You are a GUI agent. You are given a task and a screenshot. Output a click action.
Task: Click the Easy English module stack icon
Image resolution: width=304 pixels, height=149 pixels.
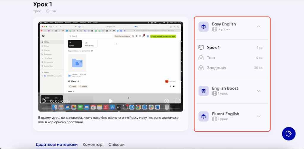(x=203, y=27)
